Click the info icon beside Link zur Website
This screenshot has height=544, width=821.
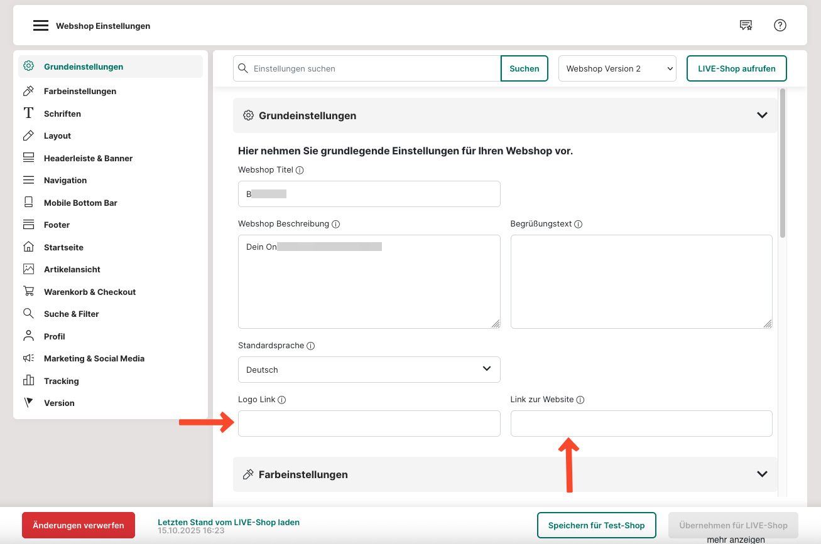580,400
